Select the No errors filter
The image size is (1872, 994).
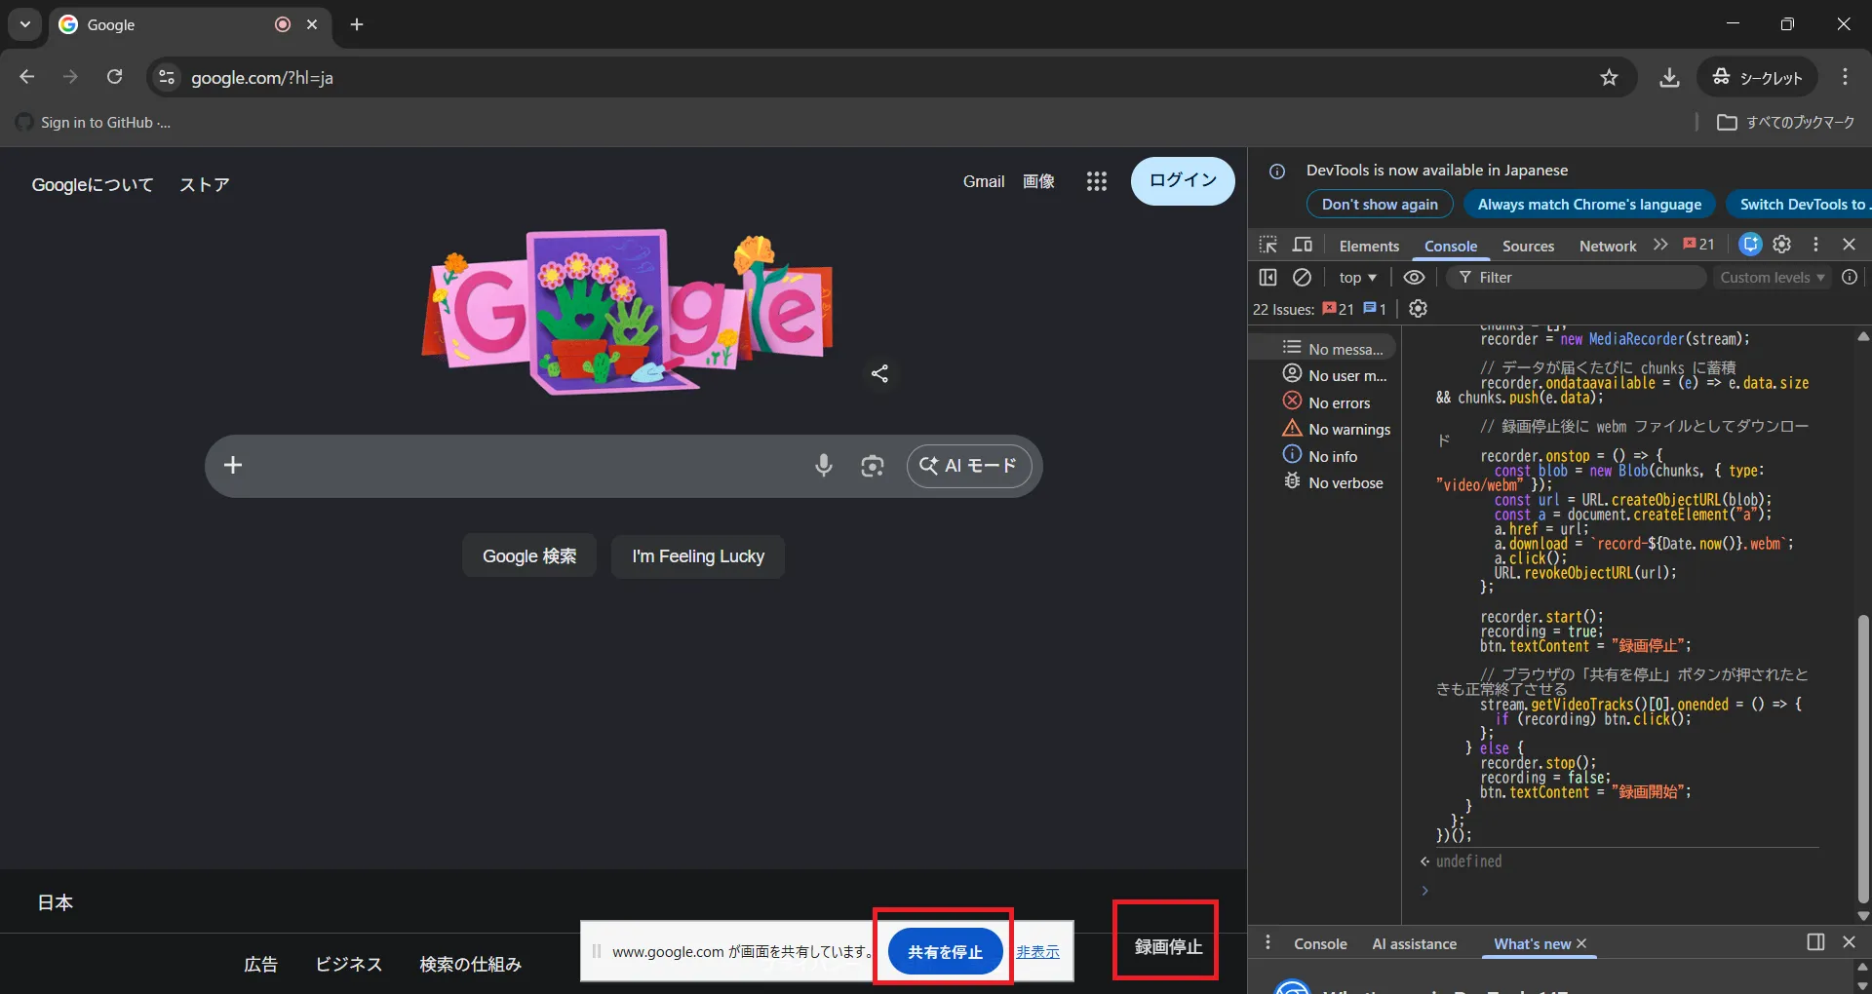point(1326,401)
